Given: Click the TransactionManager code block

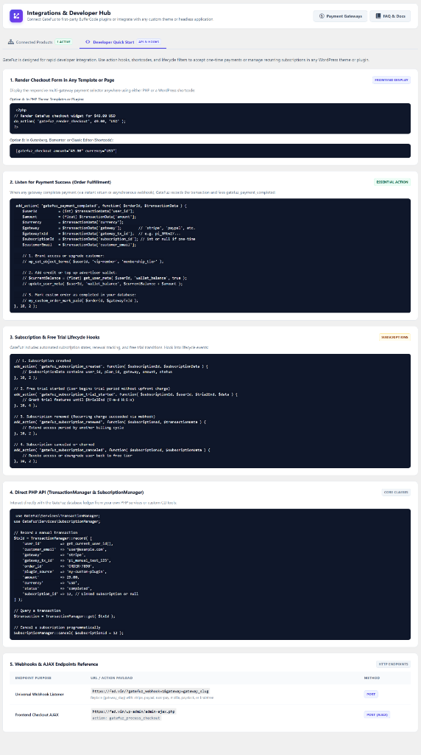Looking at the screenshot, I should click(210, 574).
